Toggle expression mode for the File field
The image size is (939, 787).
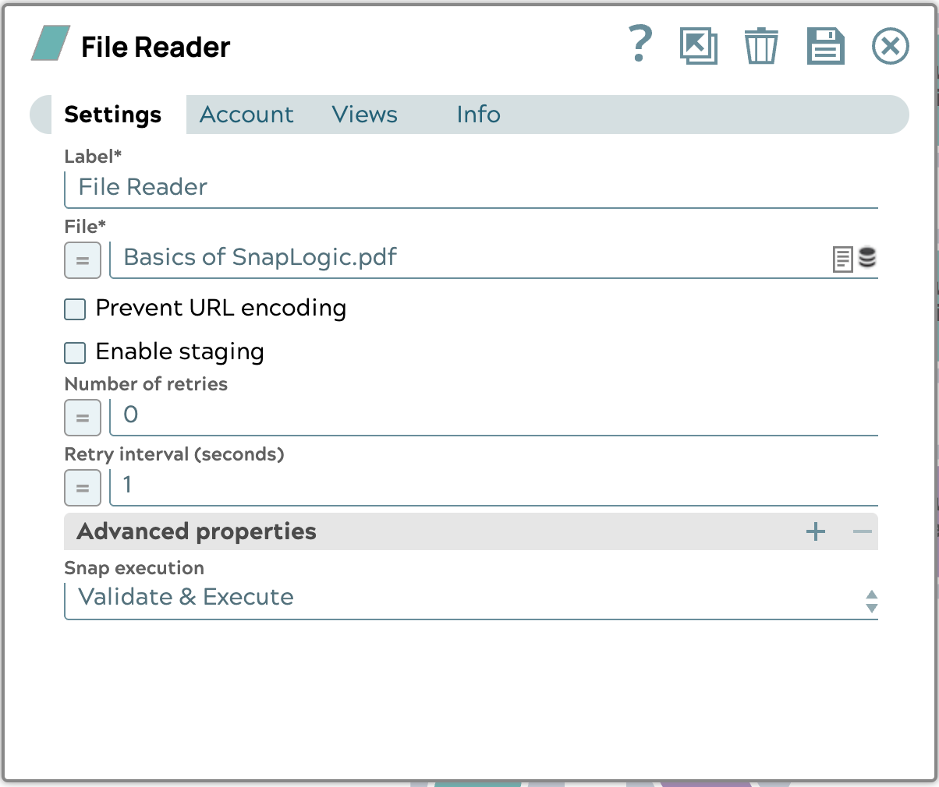tap(83, 260)
